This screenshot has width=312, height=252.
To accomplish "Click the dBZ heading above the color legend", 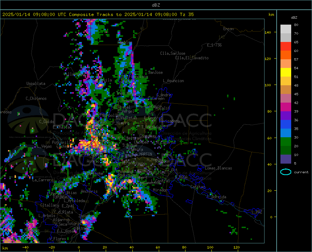I will tap(294, 17).
